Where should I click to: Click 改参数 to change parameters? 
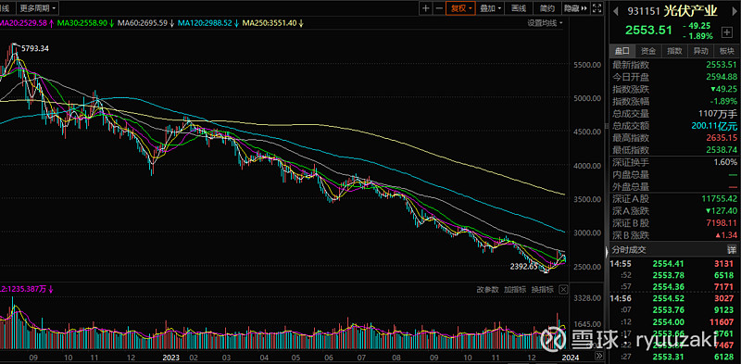click(x=487, y=289)
